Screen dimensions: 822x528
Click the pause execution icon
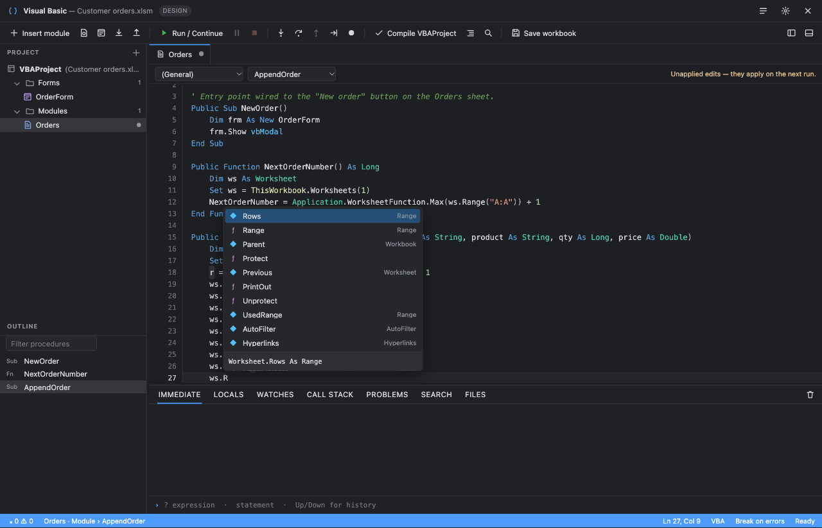point(237,33)
